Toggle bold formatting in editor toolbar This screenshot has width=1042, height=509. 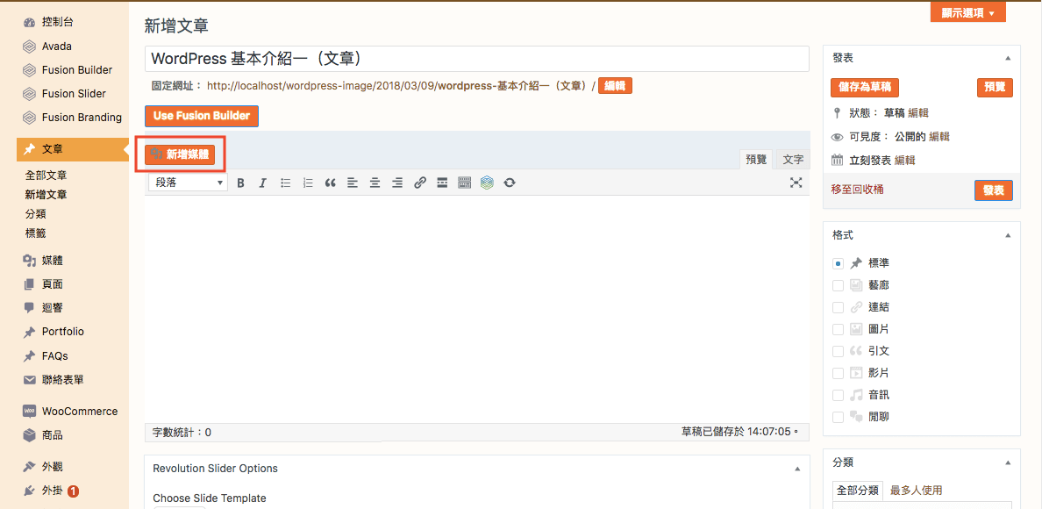[x=240, y=183]
